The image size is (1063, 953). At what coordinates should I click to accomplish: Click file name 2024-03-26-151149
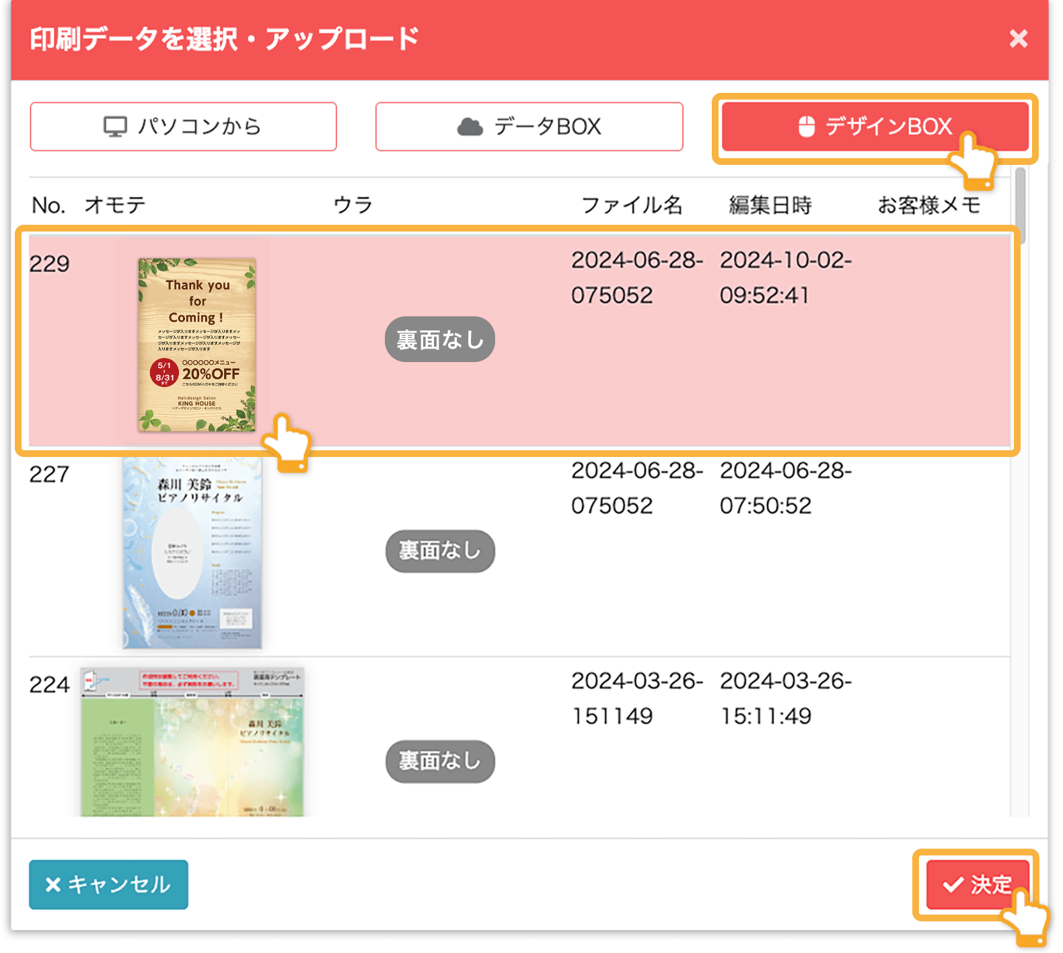(x=636, y=698)
